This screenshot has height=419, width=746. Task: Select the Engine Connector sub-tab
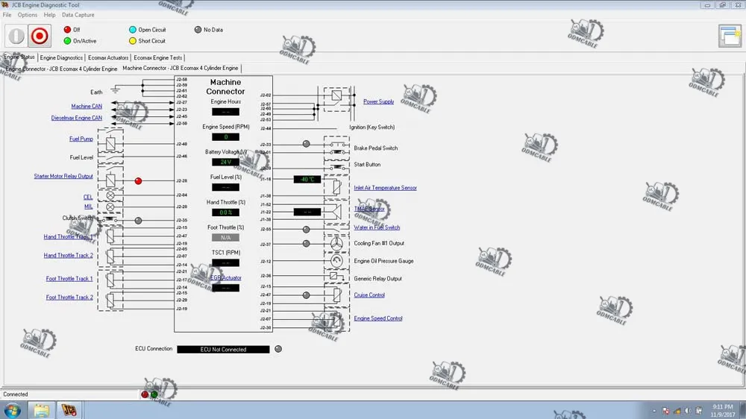point(61,69)
